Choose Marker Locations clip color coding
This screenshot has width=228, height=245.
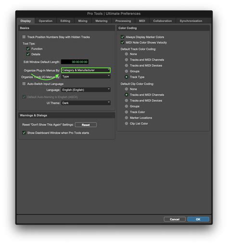click(x=127, y=117)
